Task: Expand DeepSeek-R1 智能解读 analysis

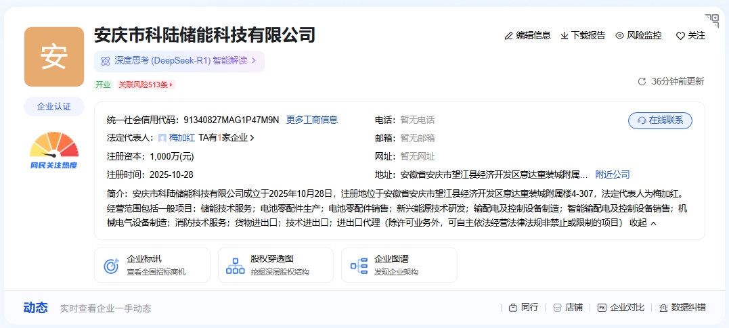Action: point(179,61)
